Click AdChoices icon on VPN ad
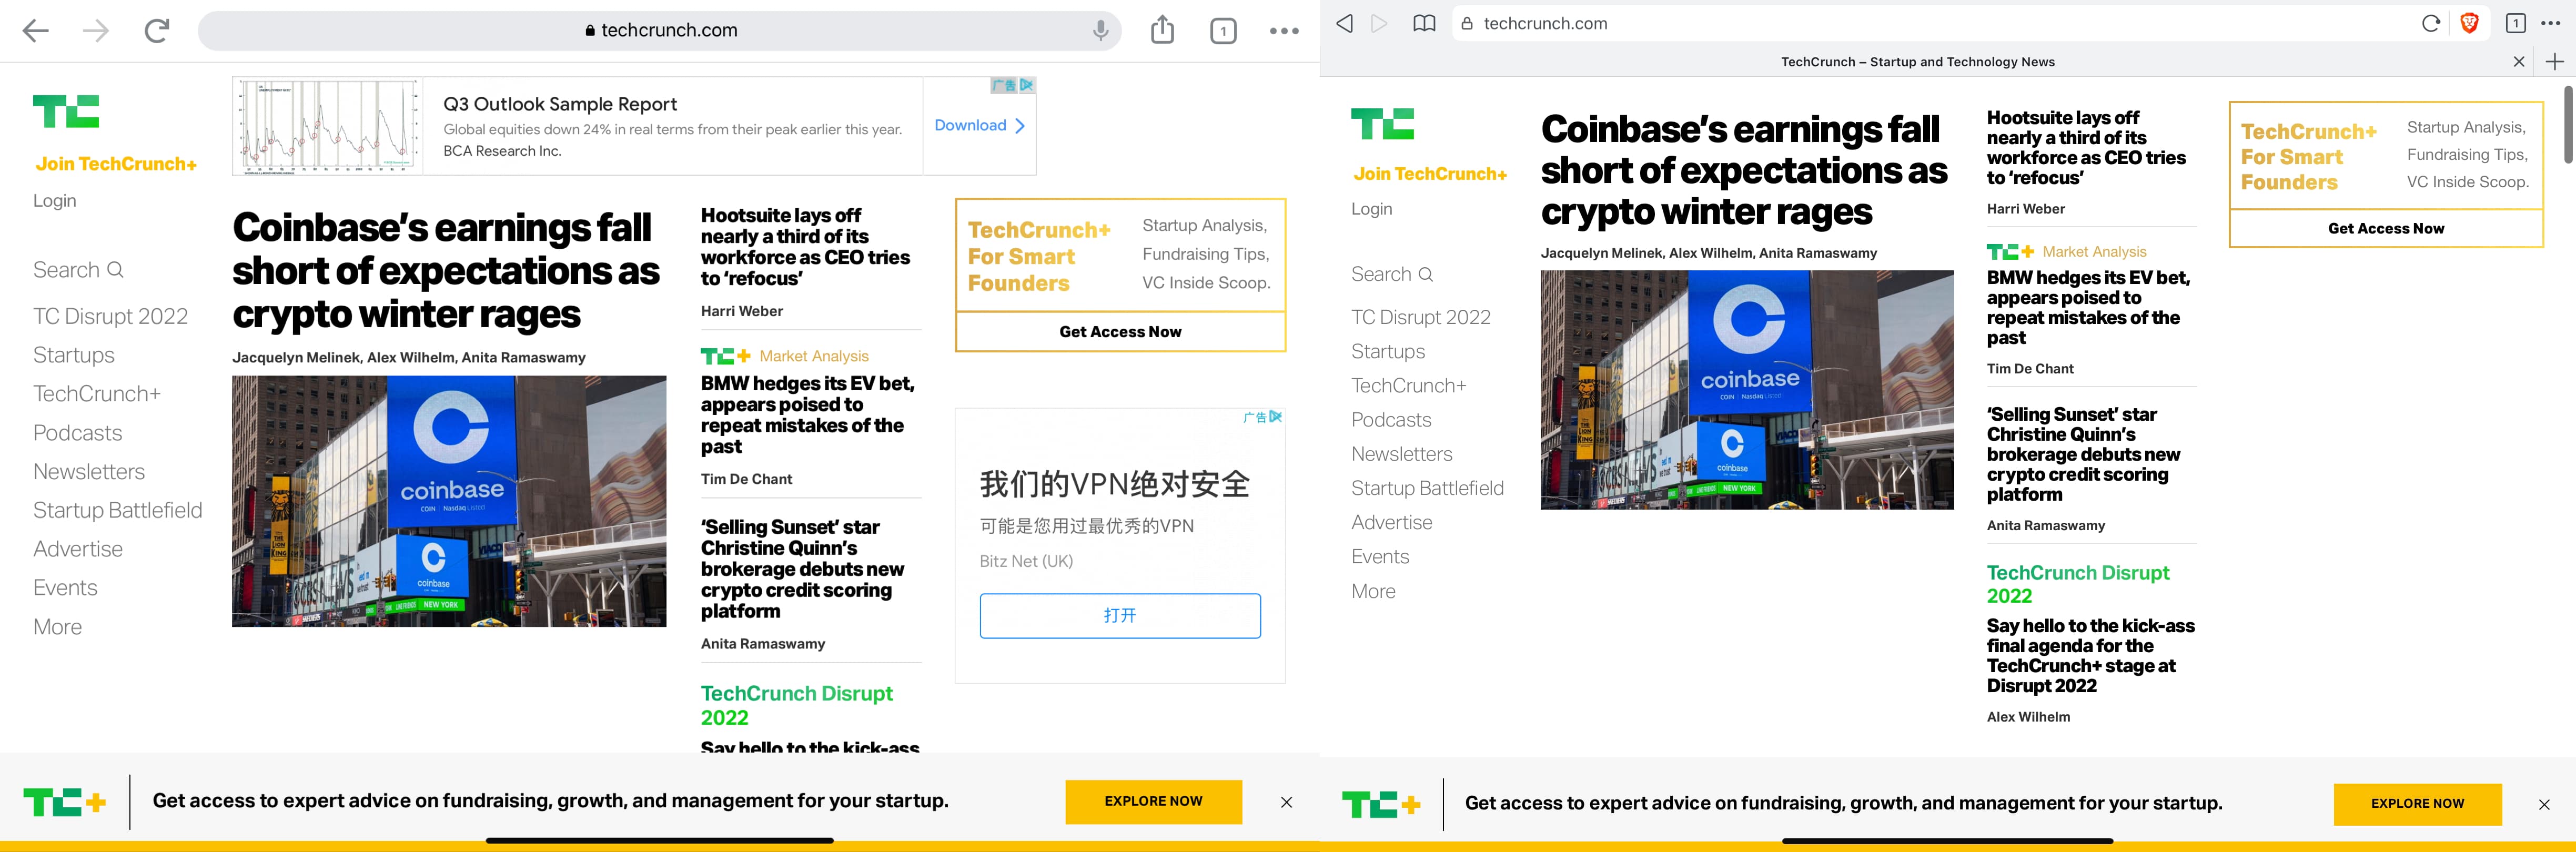The image size is (2576, 852). click(x=1275, y=417)
